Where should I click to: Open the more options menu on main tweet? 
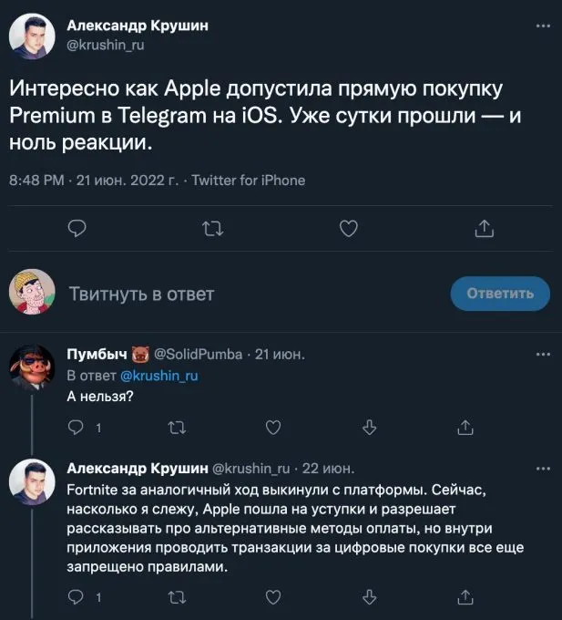click(543, 26)
